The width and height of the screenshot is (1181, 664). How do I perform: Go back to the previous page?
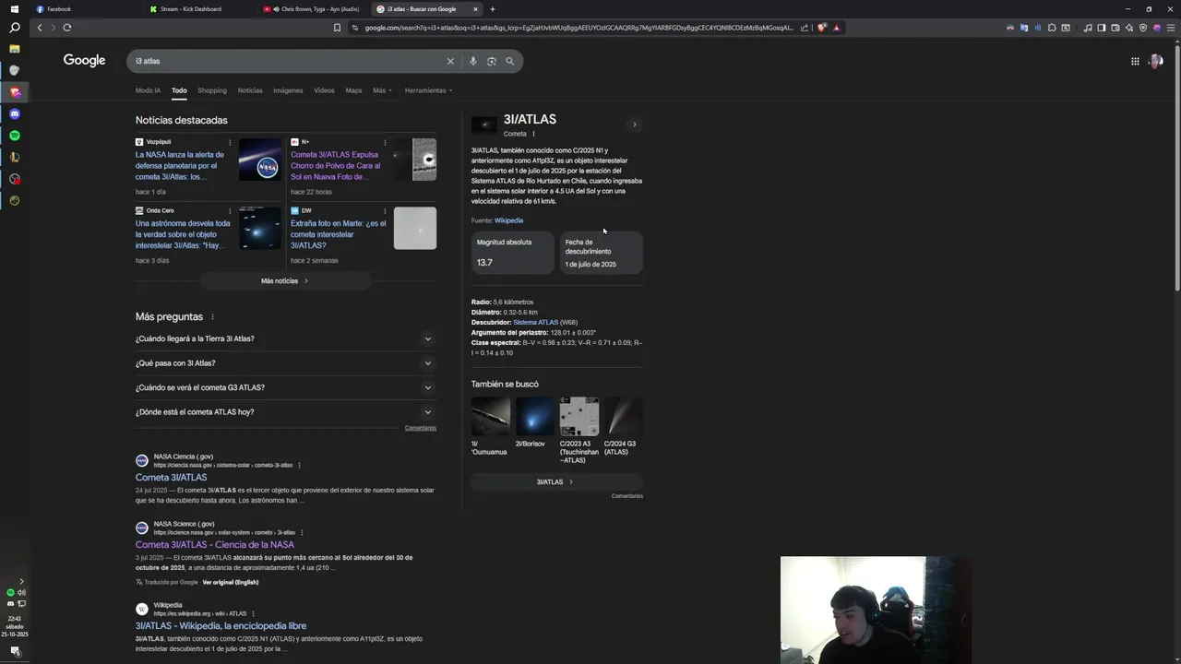point(40,28)
